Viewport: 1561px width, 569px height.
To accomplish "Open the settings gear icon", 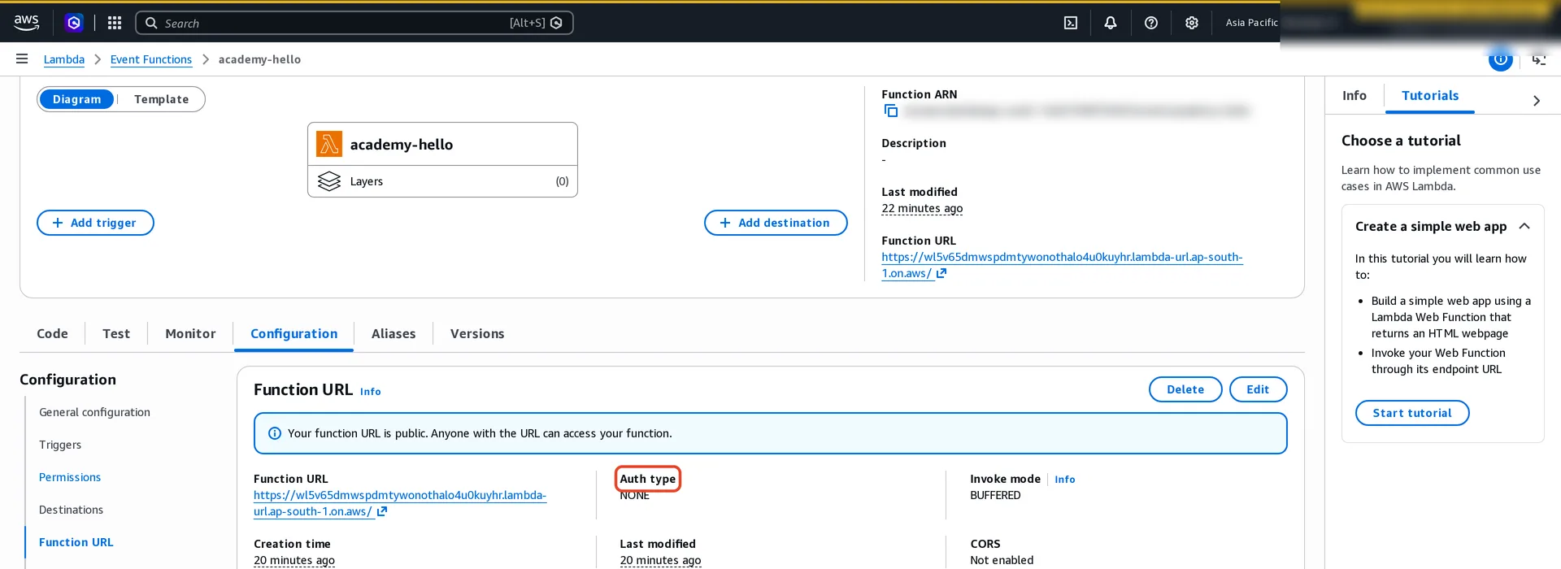I will coord(1192,23).
